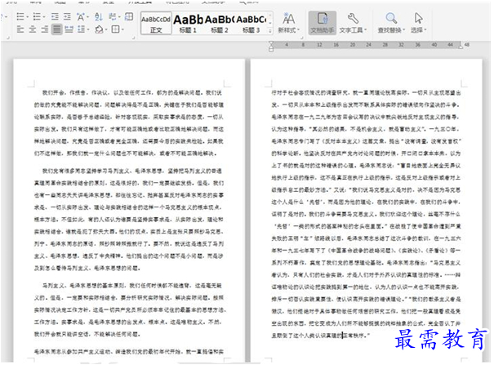Apply the 正文 style
The height and width of the screenshot is (365, 494).
point(156,23)
